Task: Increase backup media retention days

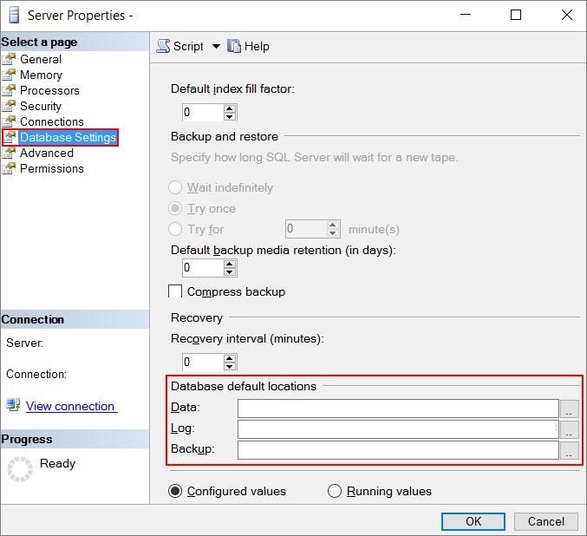Action: click(x=230, y=264)
